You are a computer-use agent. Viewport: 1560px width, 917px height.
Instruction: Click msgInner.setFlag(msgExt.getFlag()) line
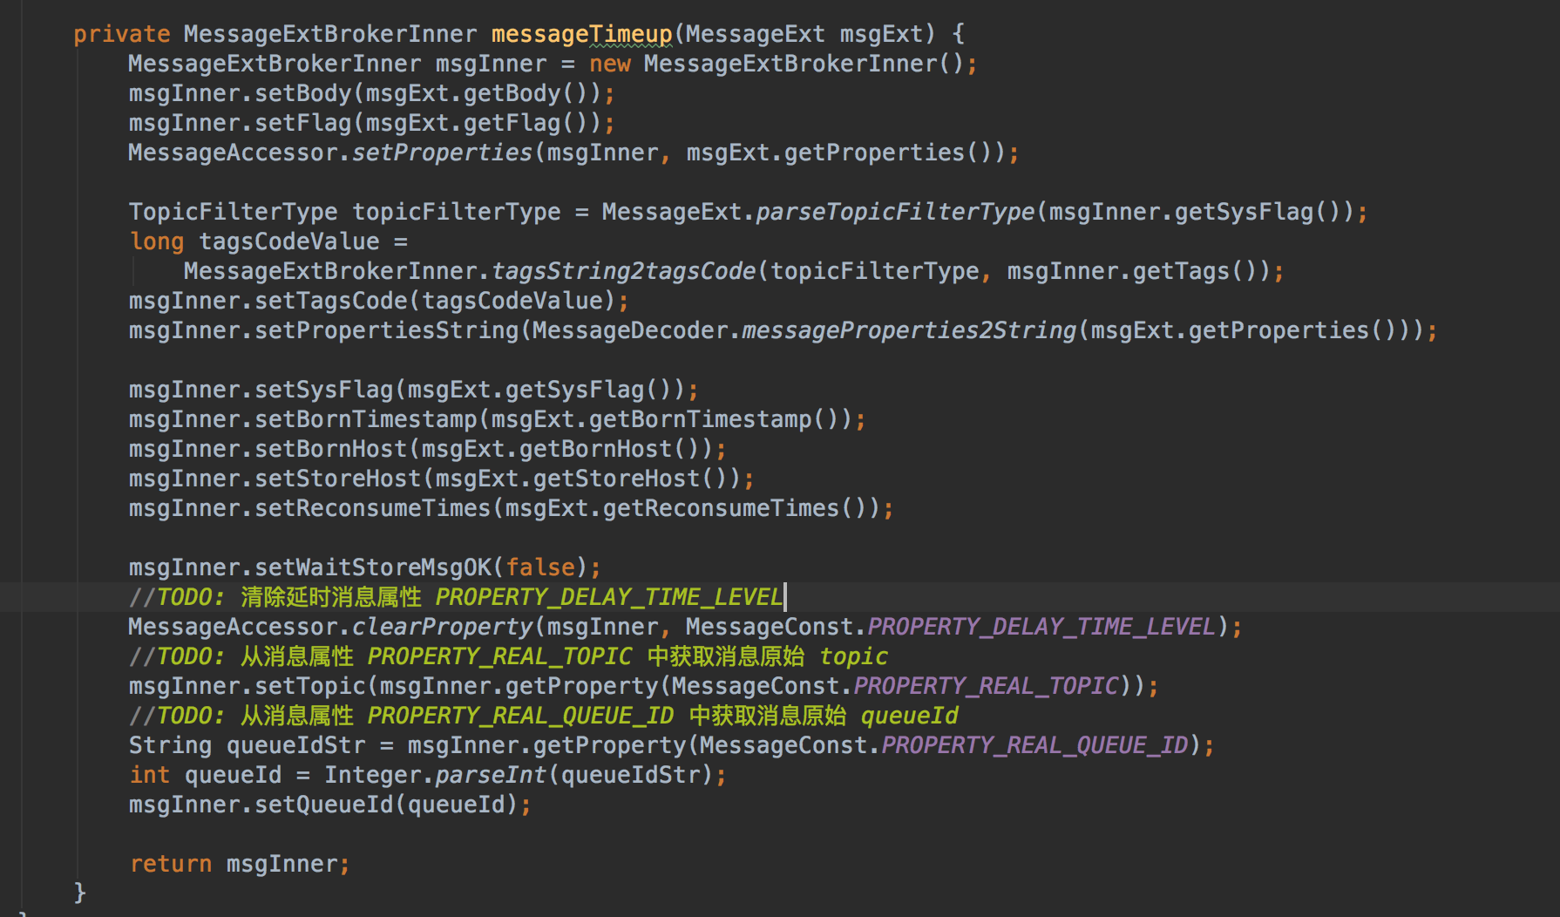click(x=371, y=123)
